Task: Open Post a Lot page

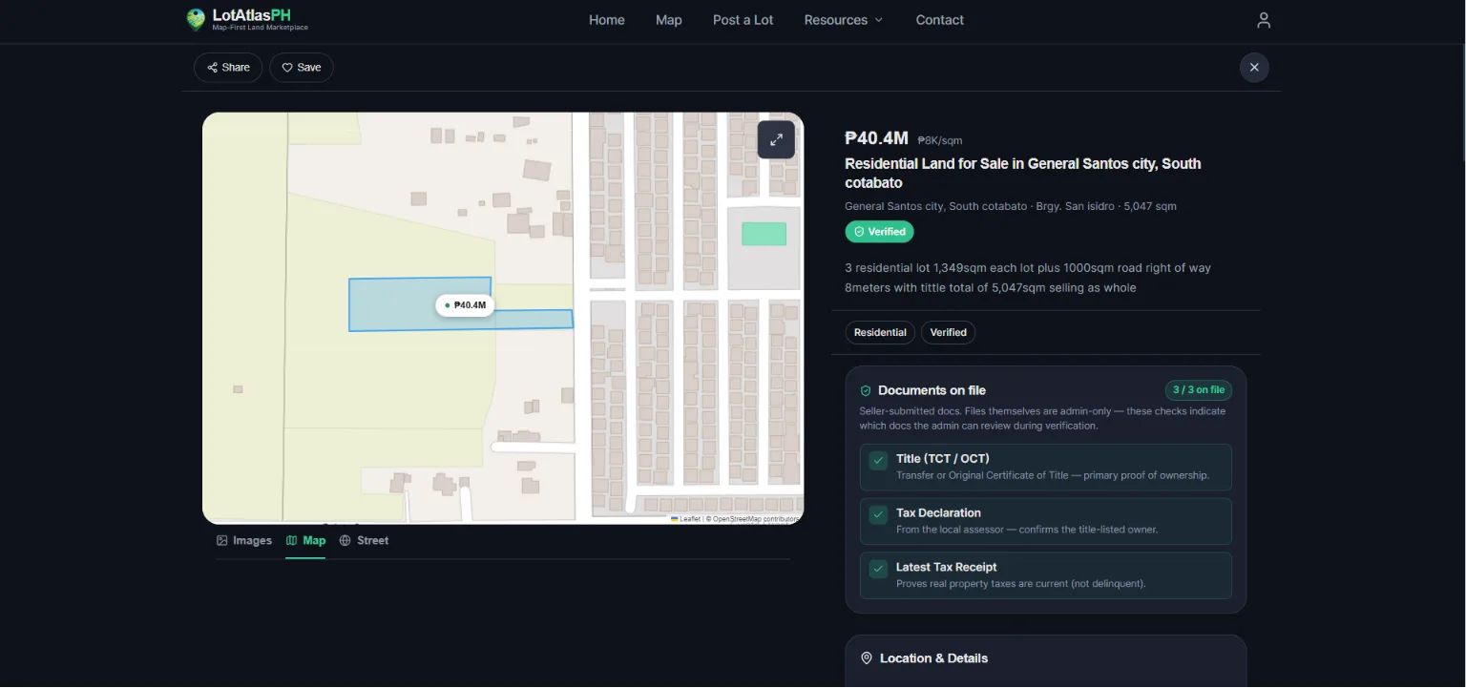Action: (743, 20)
